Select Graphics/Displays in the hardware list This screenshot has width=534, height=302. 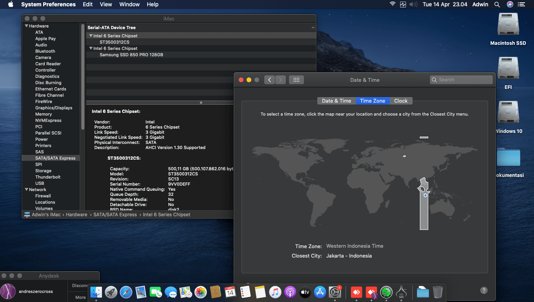(x=54, y=108)
